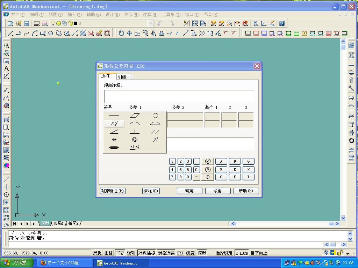The image size is (358, 268).
Task: Choose the flatness parallelogram symbol
Action: pyautogui.click(x=135, y=116)
